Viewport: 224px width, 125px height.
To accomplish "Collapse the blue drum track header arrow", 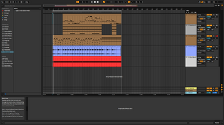I will pos(187,47).
